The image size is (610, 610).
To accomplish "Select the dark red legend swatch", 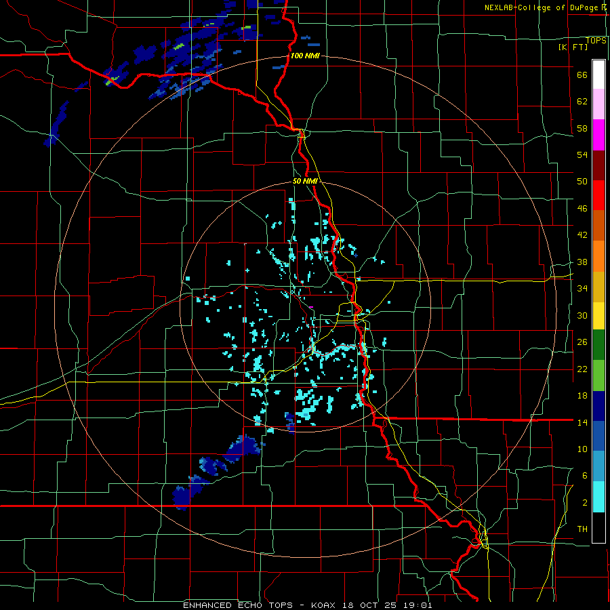I will [598, 165].
